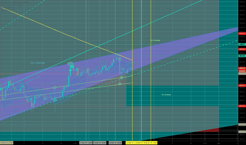Viewport: 246px width, 145px height.
Task: Select the large '25x Leverage' text label
Action: [37, 63]
